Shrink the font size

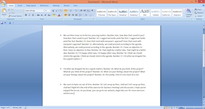click(56, 11)
